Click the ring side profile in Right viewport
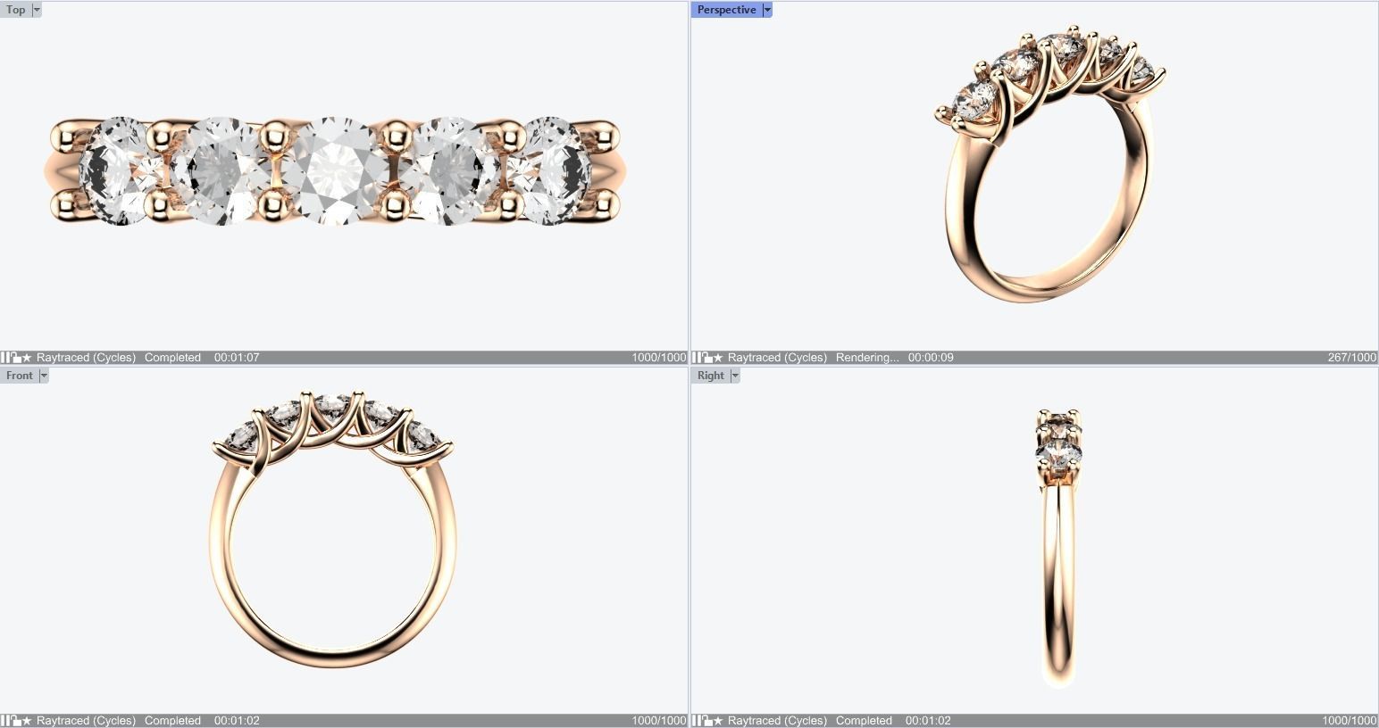The width and height of the screenshot is (1379, 728). [1059, 548]
